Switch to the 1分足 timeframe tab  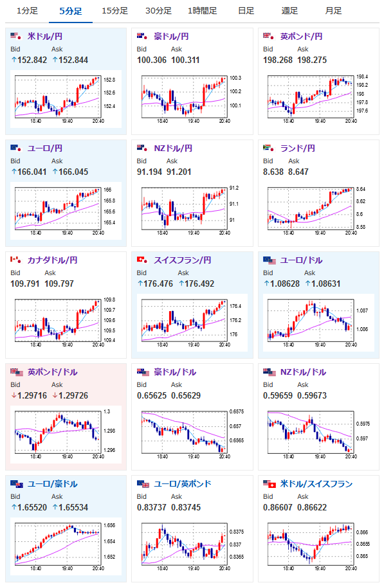[x=27, y=11]
